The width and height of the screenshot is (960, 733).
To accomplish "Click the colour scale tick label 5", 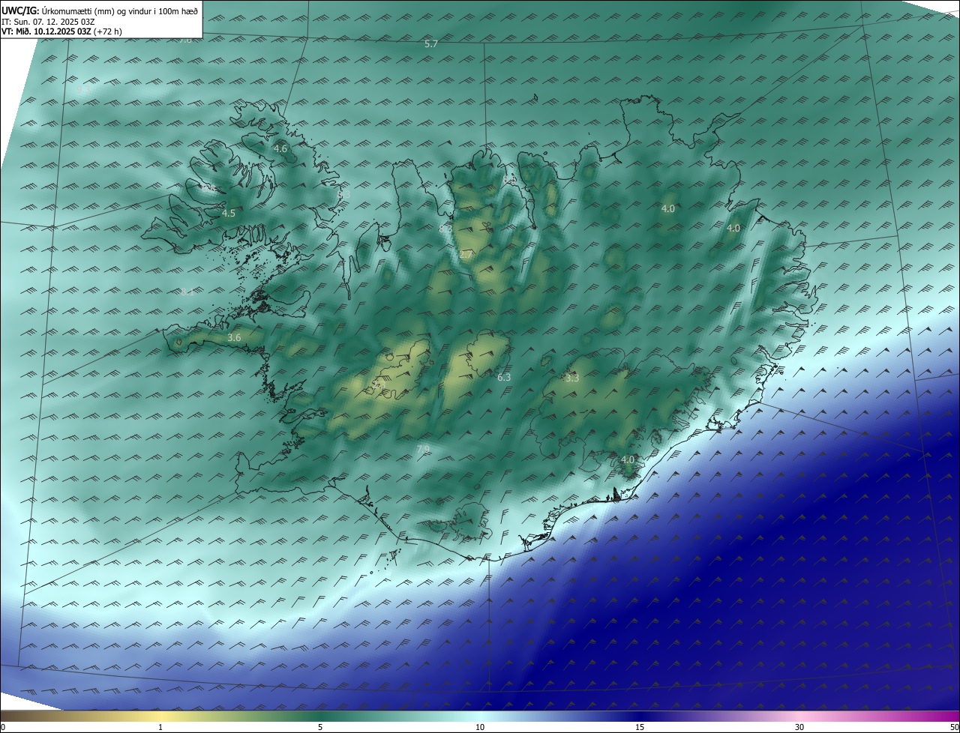I will tap(320, 727).
